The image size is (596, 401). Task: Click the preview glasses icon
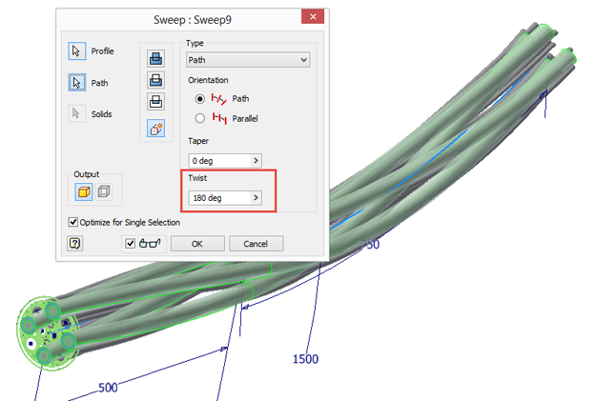tap(150, 244)
